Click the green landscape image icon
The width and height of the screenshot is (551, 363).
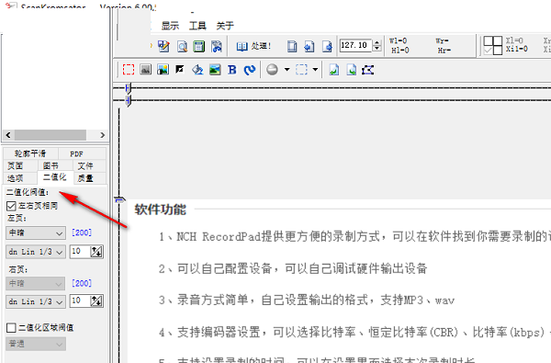coord(215,70)
